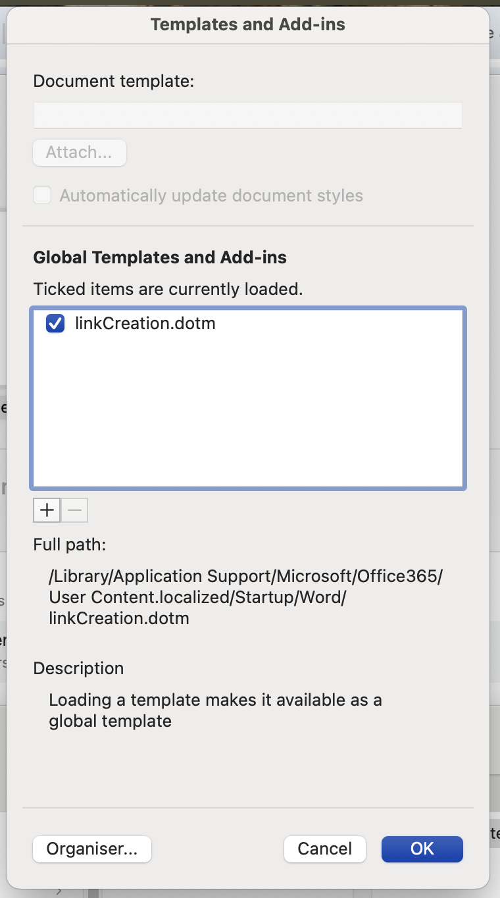Click the 'Description' label
The image size is (500, 898).
coord(78,668)
